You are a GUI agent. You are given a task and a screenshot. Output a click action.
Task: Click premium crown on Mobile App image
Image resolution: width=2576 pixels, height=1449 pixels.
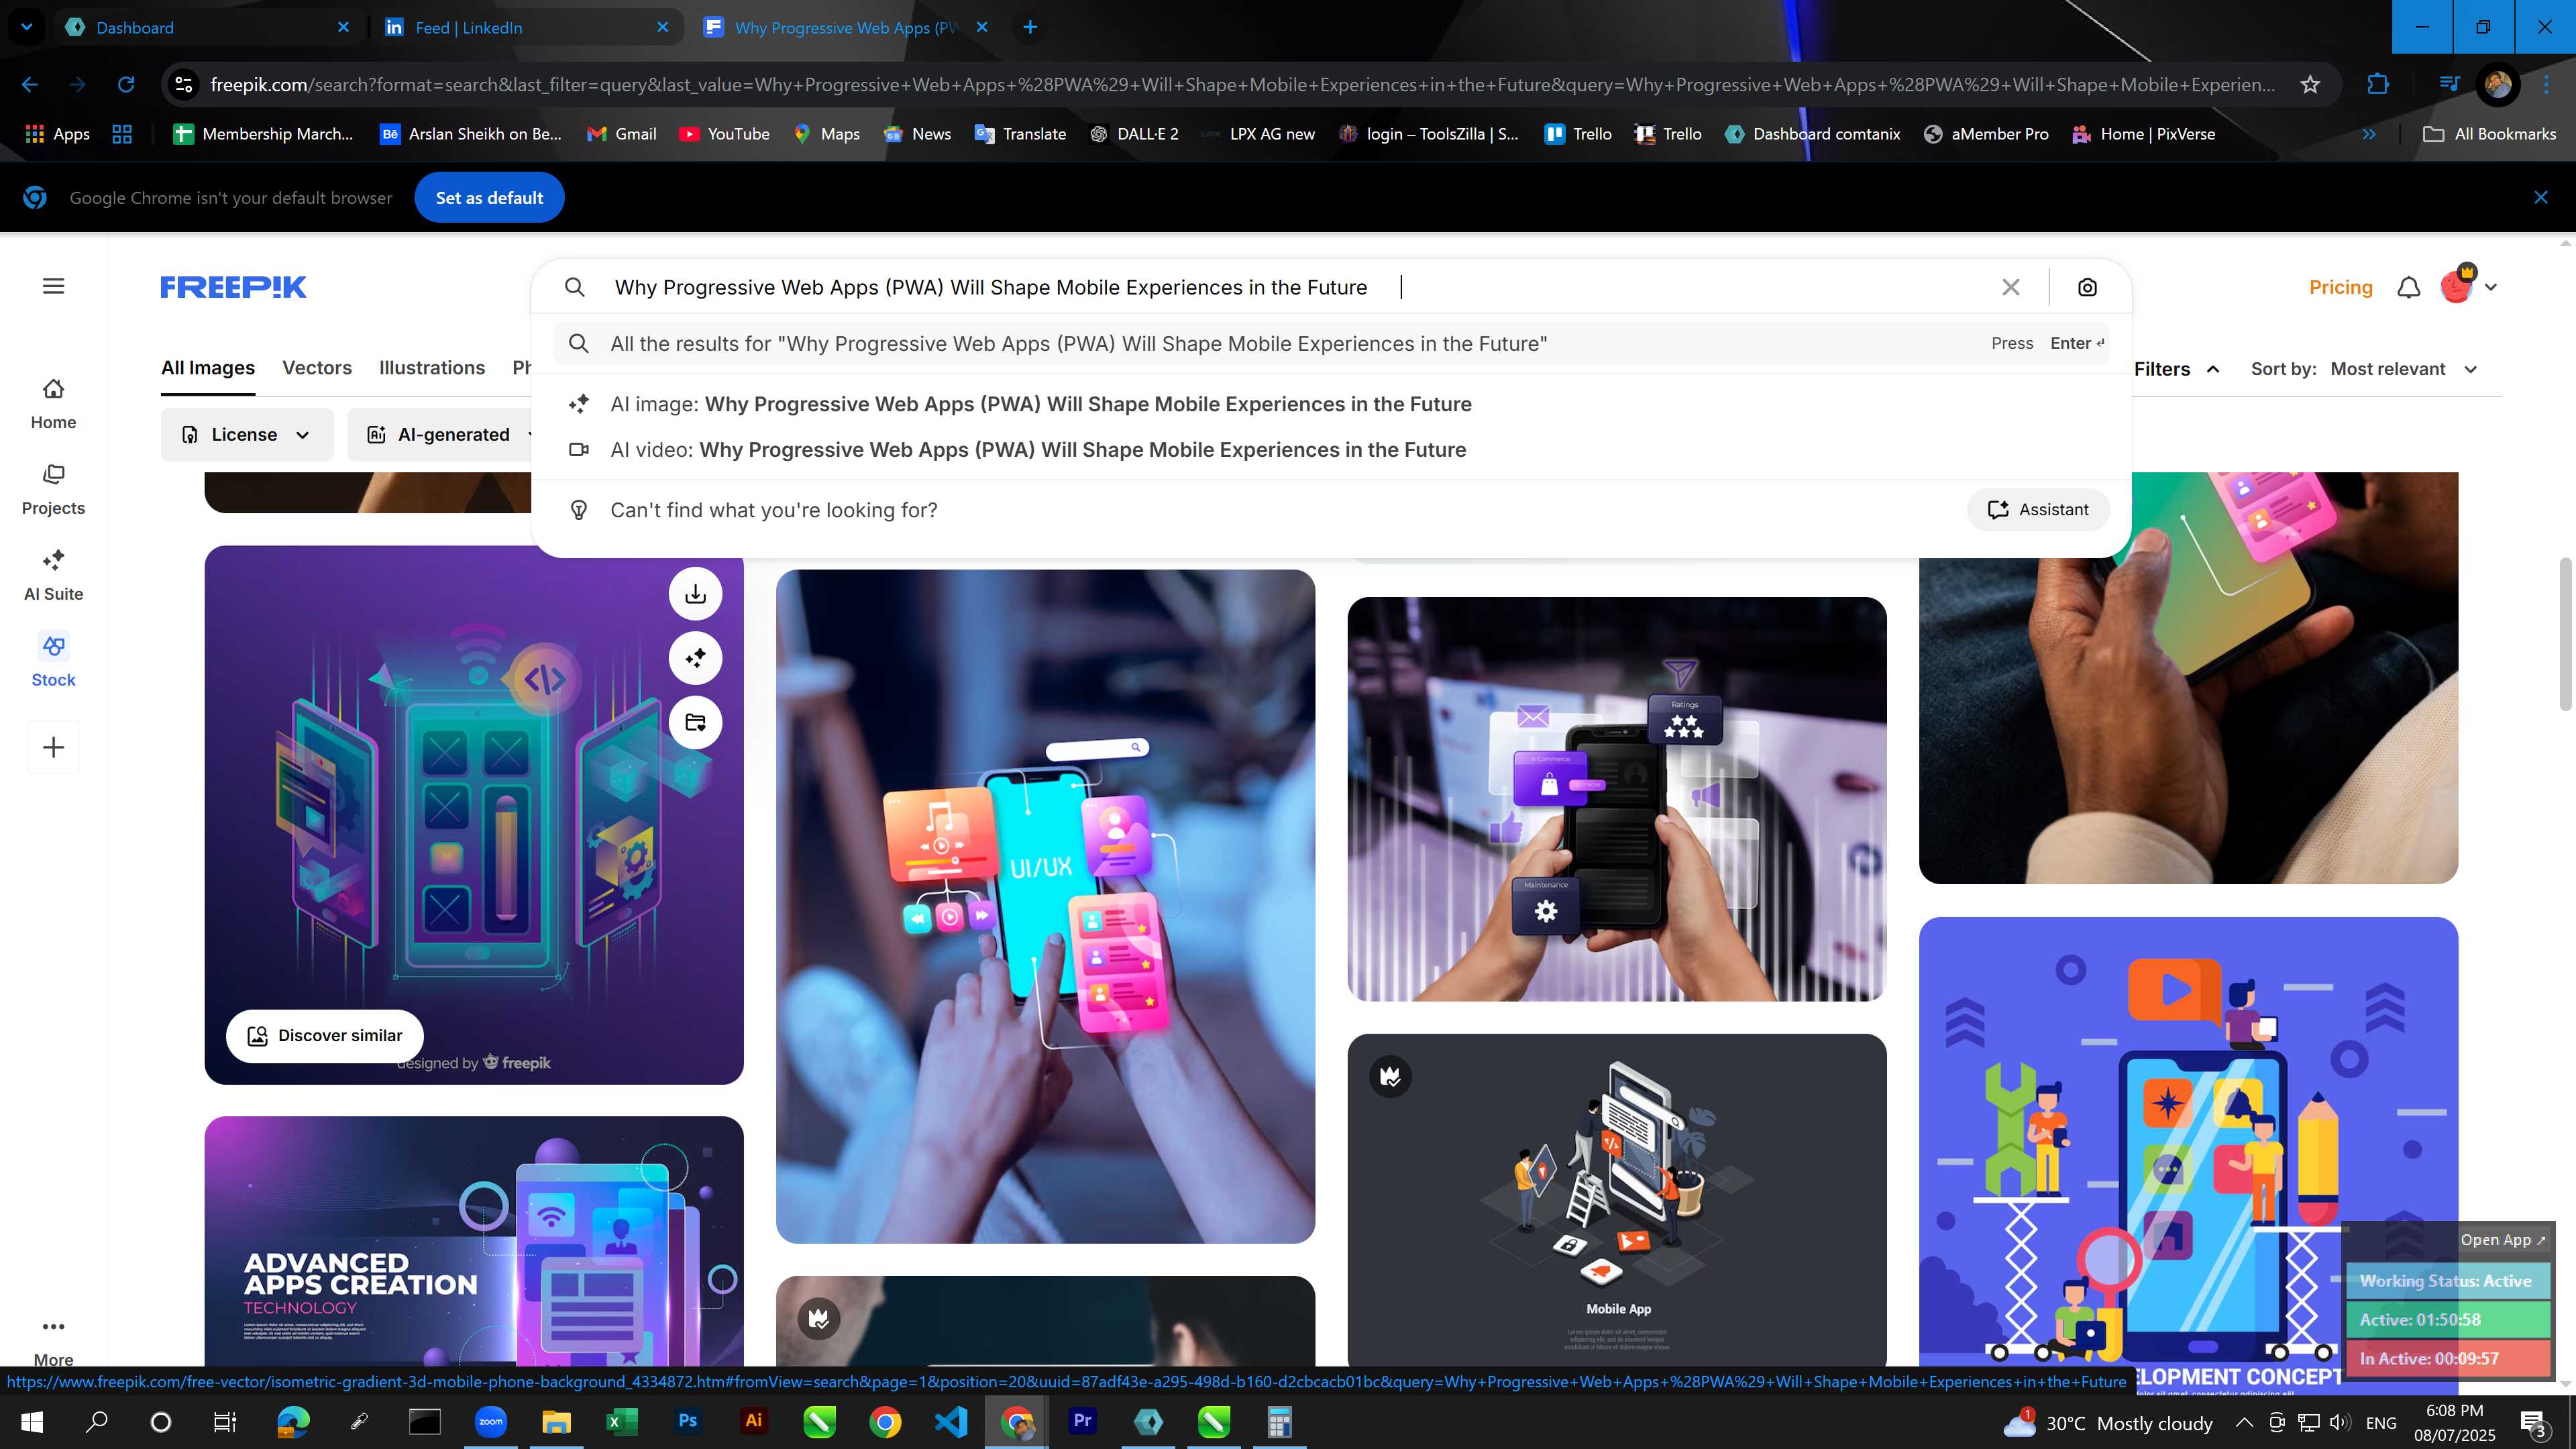1390,1077
